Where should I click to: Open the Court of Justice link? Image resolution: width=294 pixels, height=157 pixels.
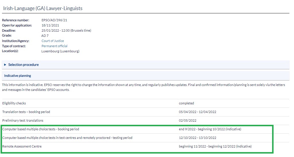(x=53, y=41)
